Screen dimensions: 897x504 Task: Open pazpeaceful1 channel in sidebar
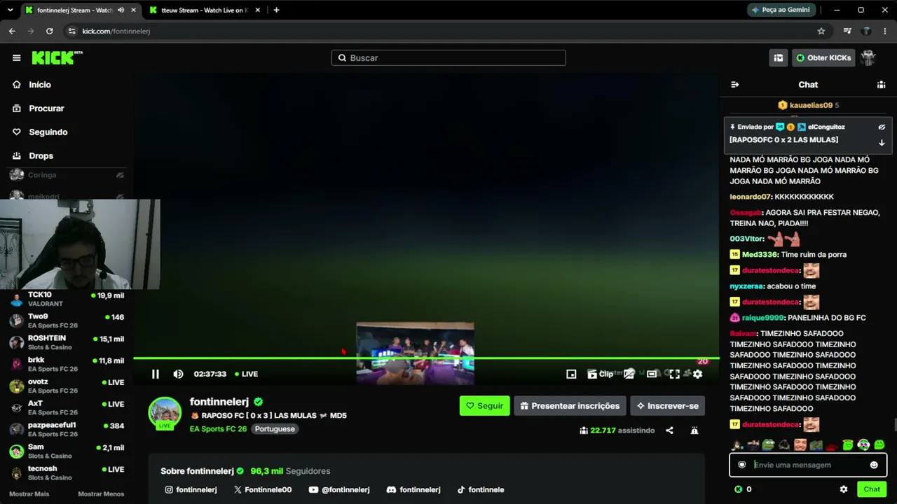67,430
